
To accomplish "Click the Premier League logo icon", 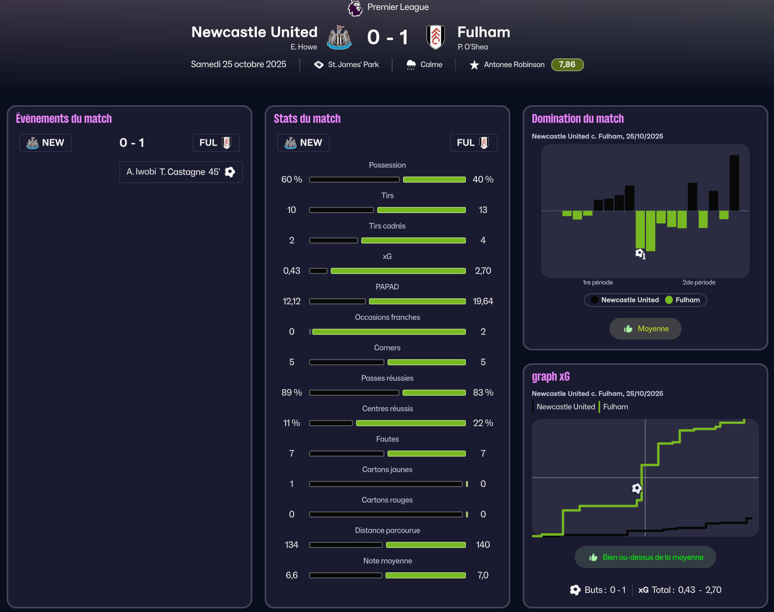I will click(x=355, y=8).
